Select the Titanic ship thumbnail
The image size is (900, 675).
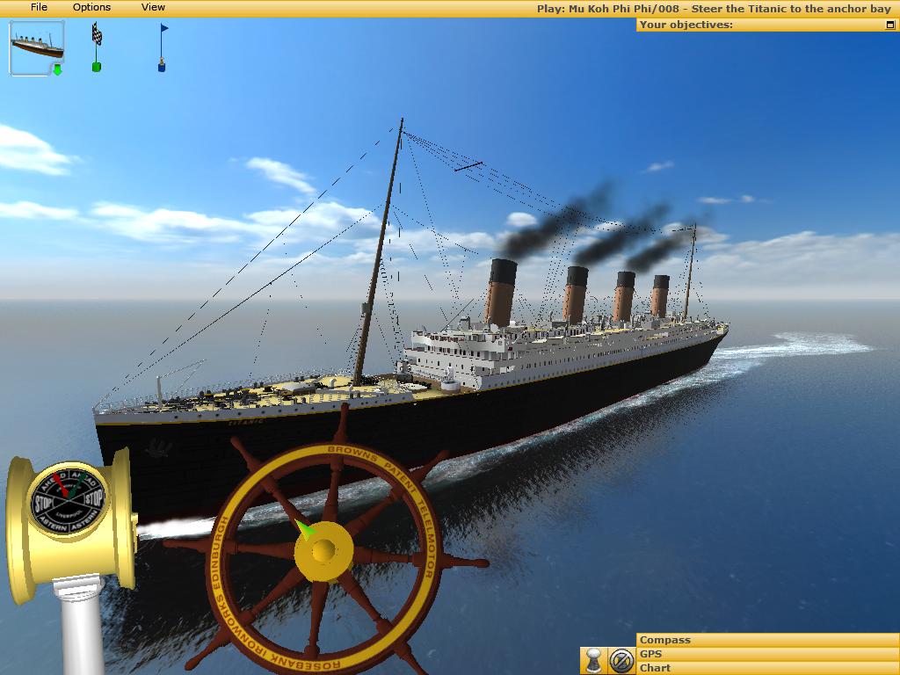point(37,48)
